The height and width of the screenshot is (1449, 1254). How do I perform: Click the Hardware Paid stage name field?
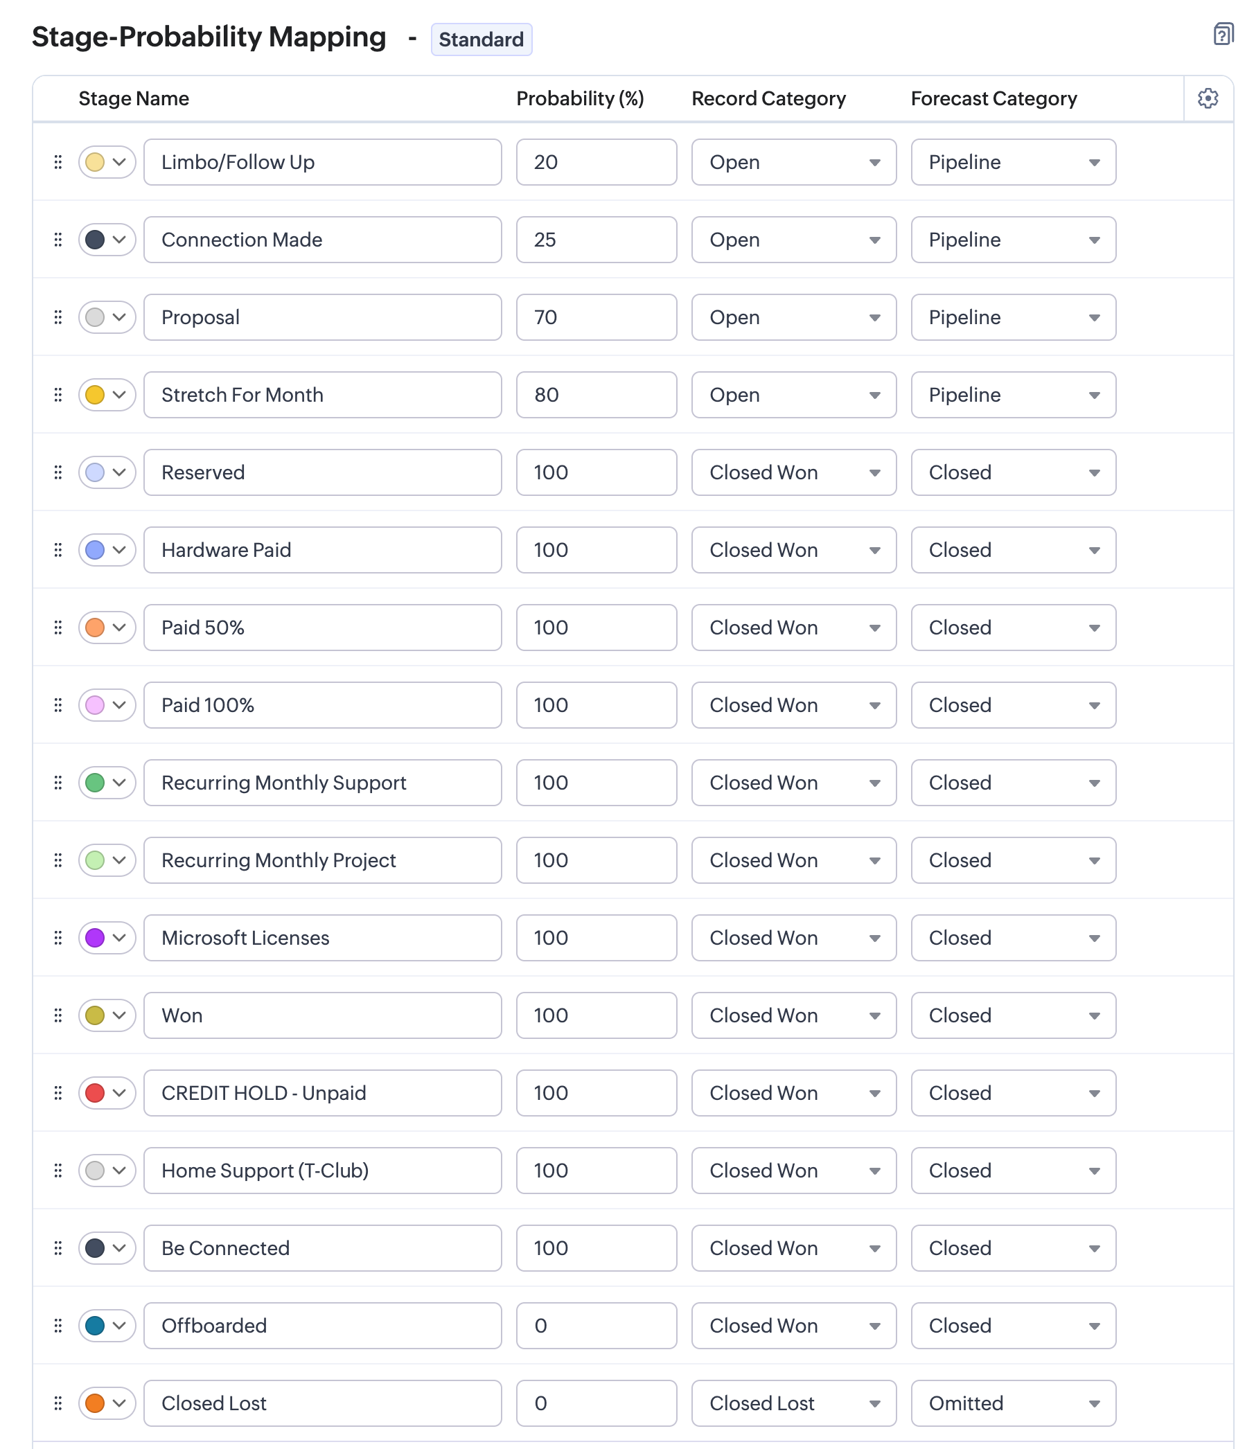tap(323, 550)
